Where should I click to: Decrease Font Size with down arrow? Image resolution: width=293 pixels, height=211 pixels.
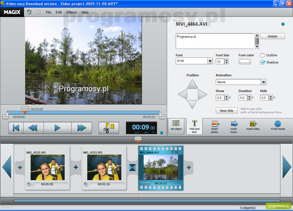click(x=227, y=63)
